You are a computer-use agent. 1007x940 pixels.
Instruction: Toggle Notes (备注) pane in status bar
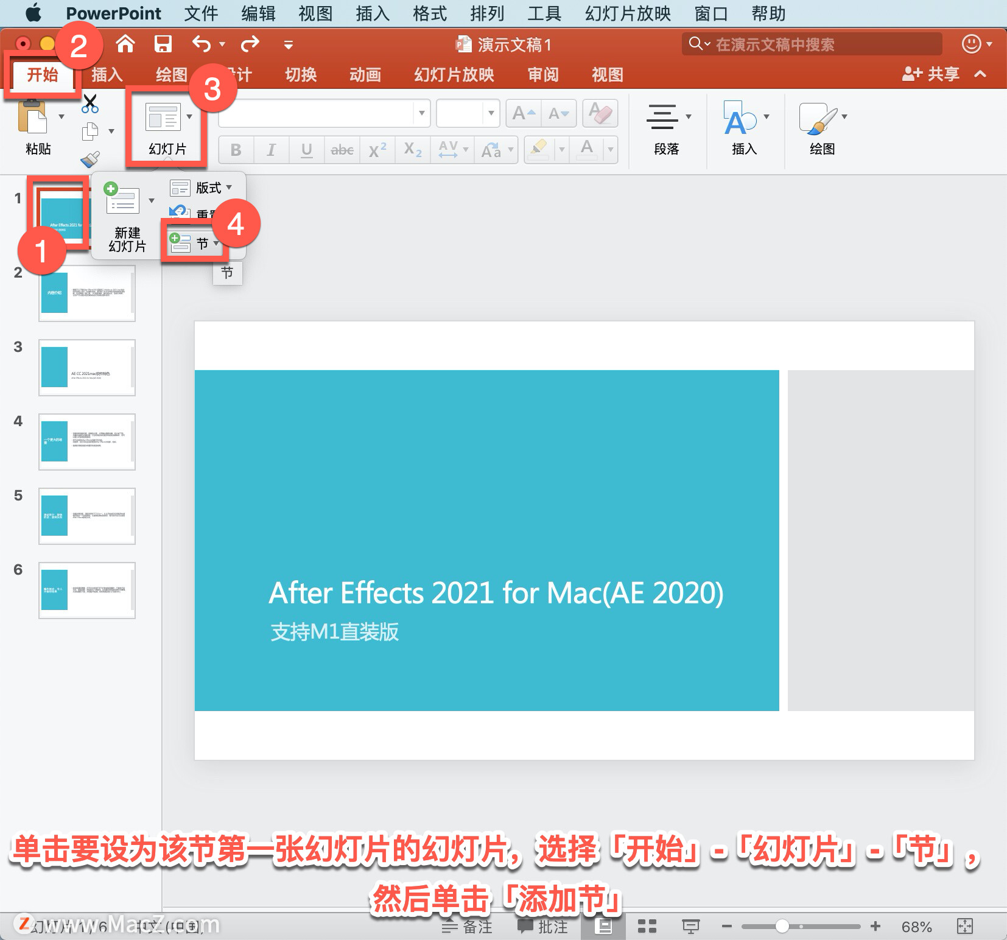tap(466, 927)
